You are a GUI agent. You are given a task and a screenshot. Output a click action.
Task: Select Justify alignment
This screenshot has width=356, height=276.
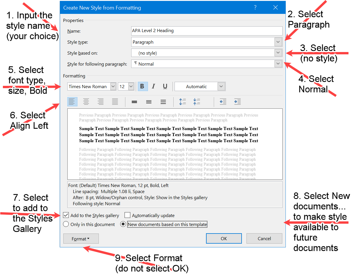click(115, 101)
